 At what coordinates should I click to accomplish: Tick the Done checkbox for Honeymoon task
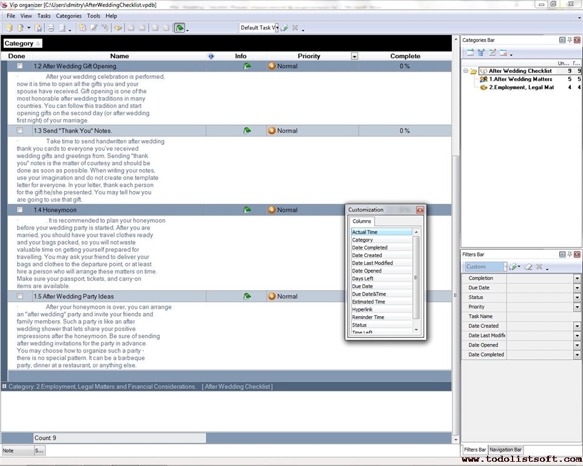pyautogui.click(x=20, y=210)
